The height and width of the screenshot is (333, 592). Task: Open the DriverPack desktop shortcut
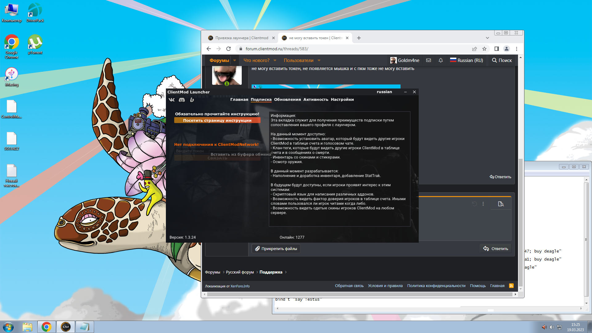coord(35,13)
